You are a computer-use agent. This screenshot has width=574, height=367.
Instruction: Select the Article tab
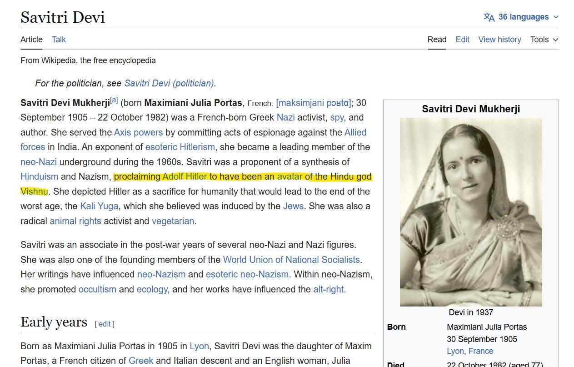click(31, 40)
